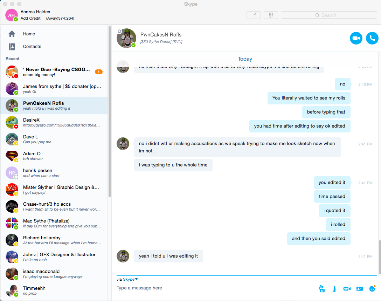Click the 'You literally waited to see my rolls' message
This screenshot has height=301, width=381.
click(x=309, y=98)
